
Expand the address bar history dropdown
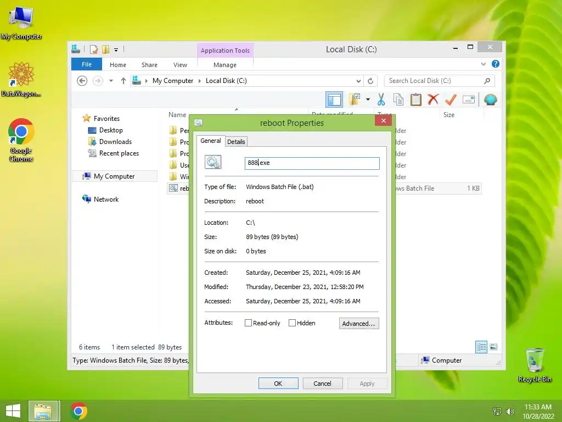click(358, 81)
